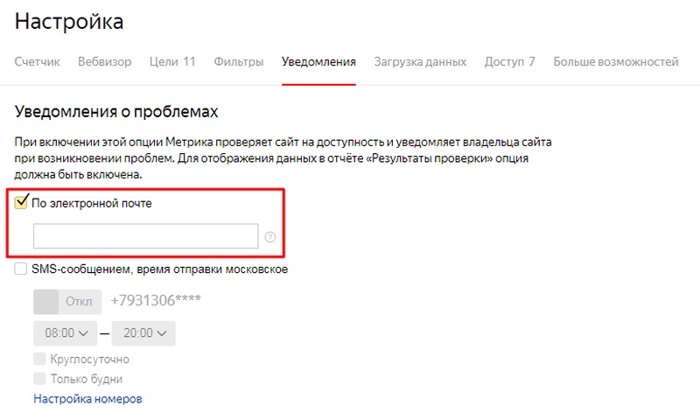Image resolution: width=700 pixels, height=420 pixels.
Task: Open the 'Вебвизор' tab
Action: click(x=104, y=62)
